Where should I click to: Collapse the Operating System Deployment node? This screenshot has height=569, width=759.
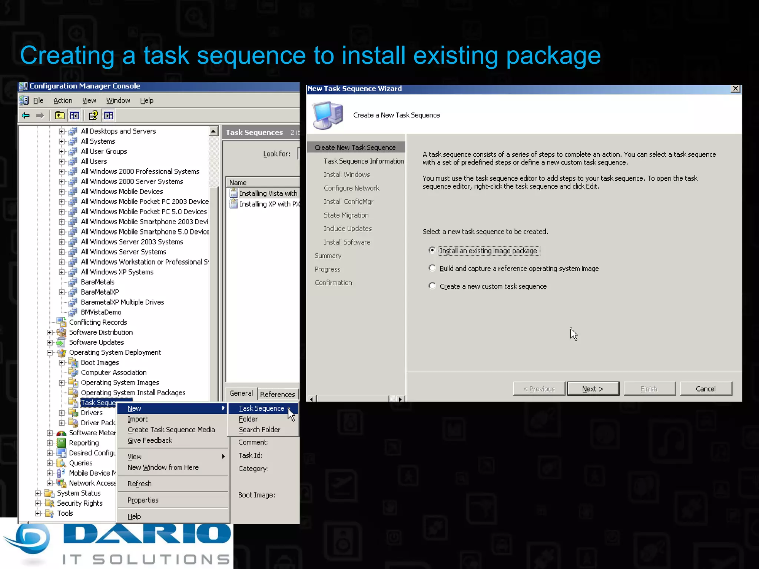coord(50,352)
